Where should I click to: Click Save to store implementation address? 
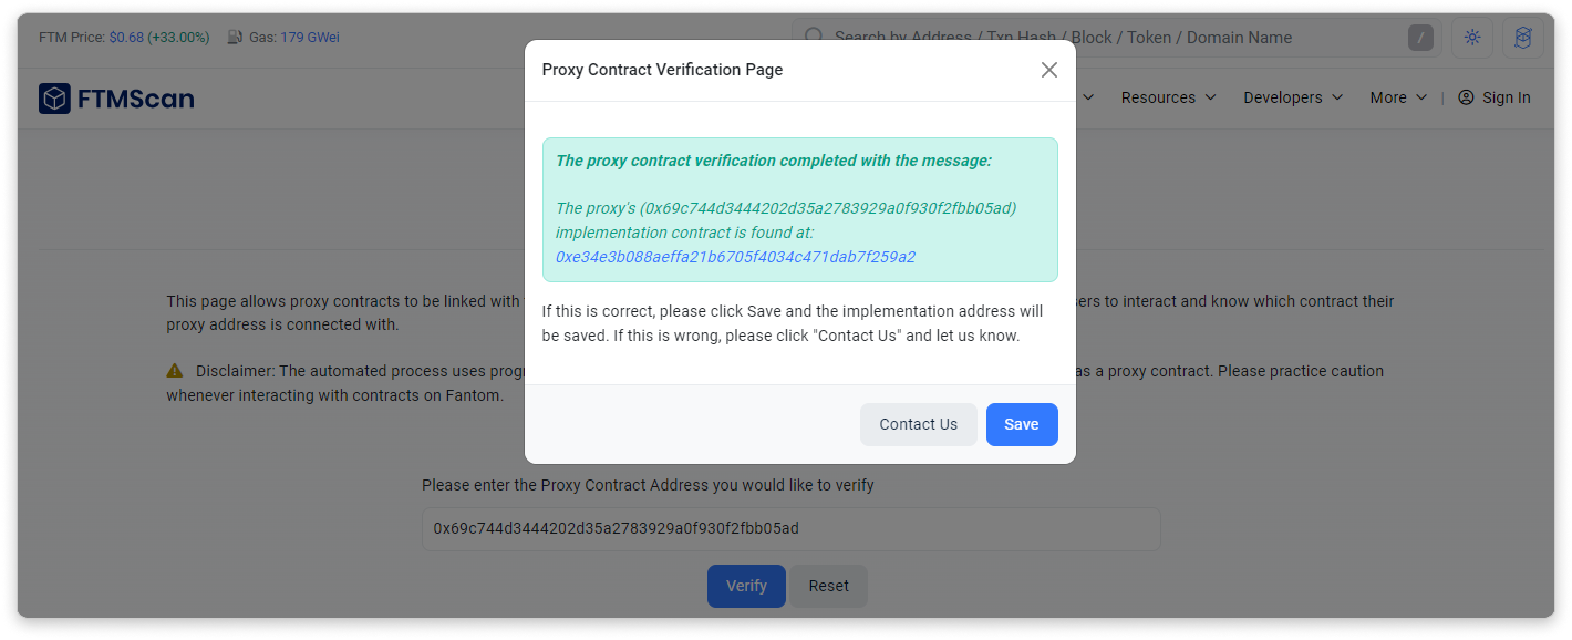[x=1021, y=424]
